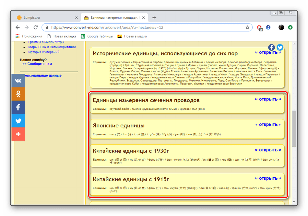The image size is (308, 216).
Task: Close the Единицы измерения площади tab
Action: [x=143, y=18]
